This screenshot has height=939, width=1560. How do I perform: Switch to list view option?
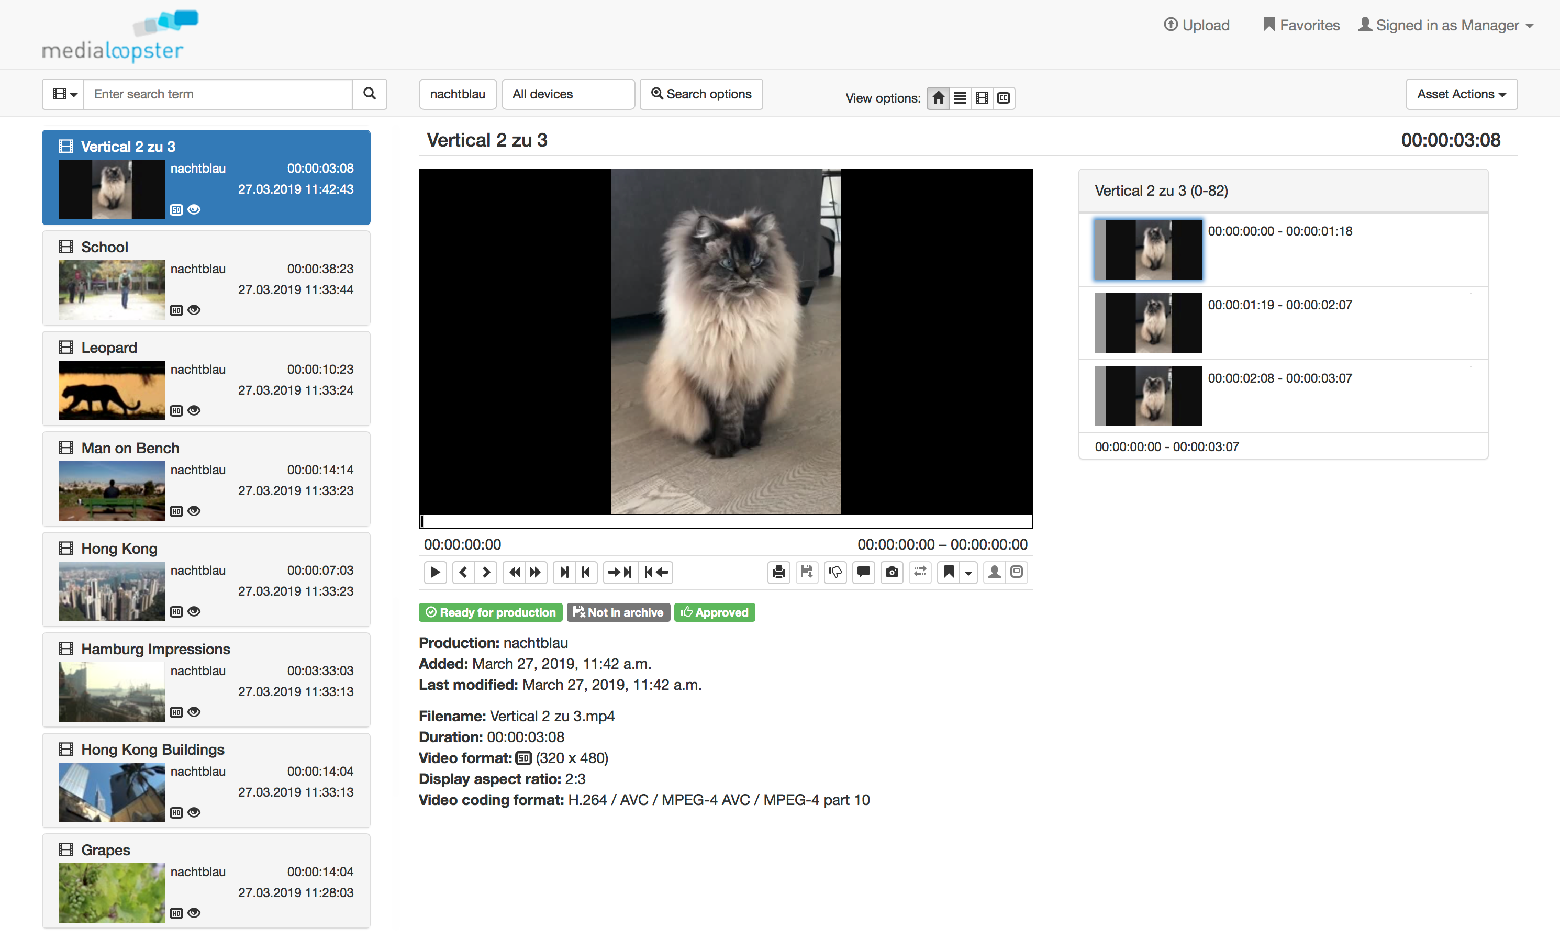tap(960, 98)
